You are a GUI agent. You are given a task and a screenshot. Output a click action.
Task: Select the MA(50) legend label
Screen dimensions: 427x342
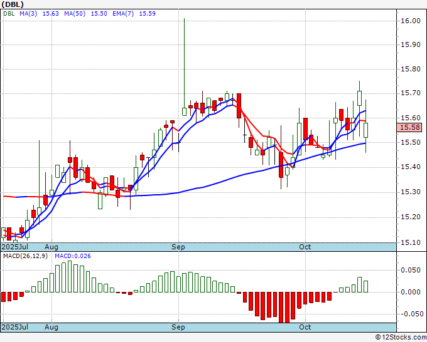75,14
